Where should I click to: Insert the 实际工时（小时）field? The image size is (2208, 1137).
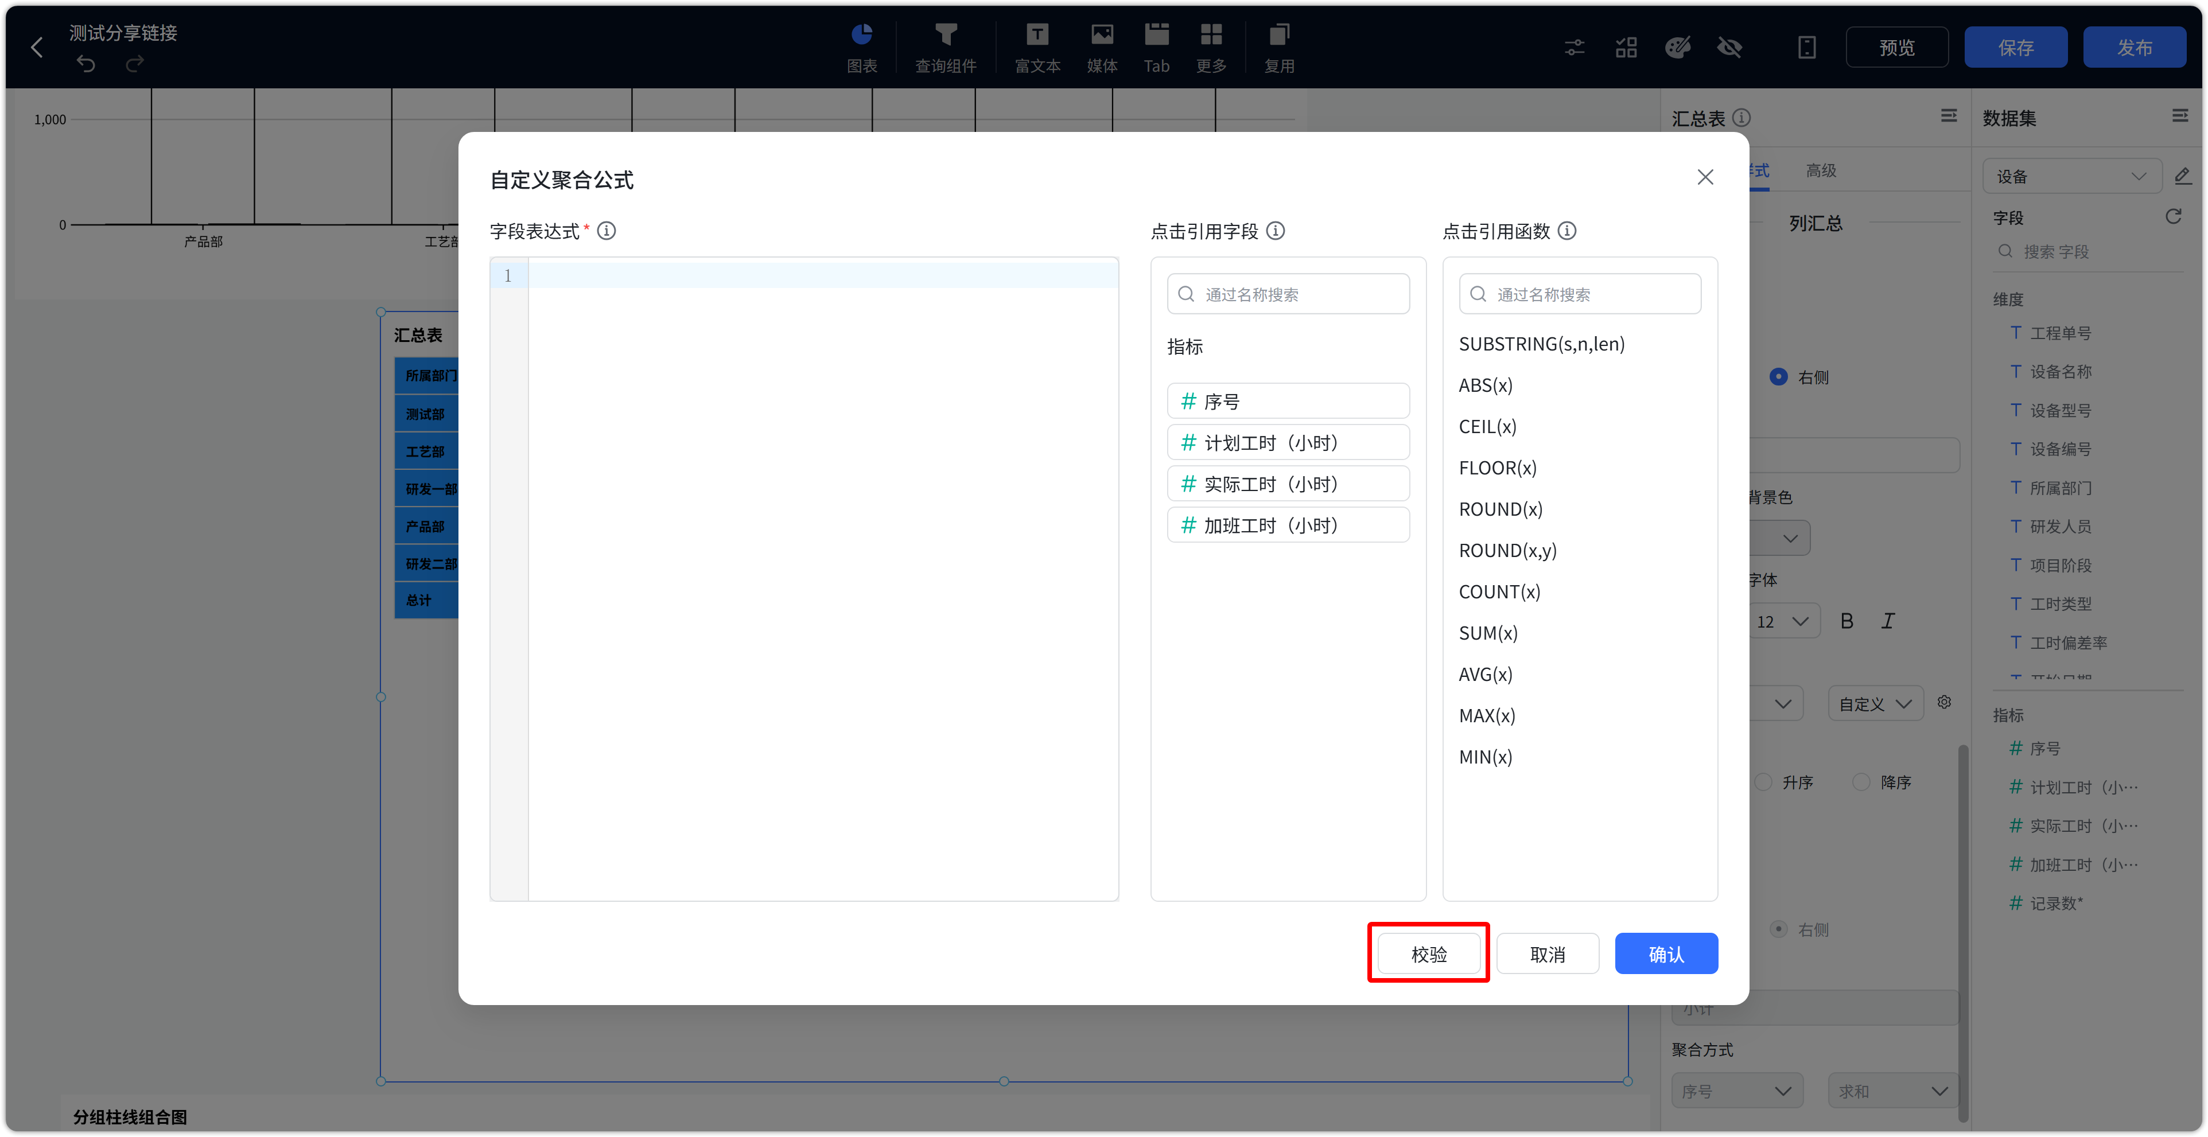(1288, 483)
